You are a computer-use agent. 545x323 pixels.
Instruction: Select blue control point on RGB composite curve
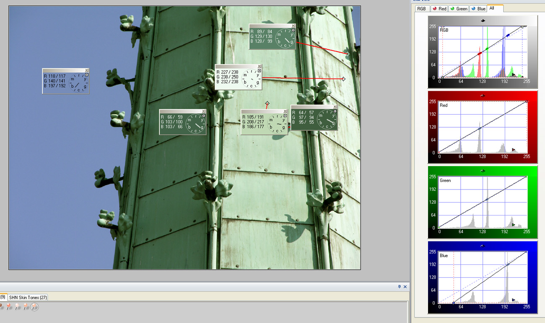pos(508,36)
